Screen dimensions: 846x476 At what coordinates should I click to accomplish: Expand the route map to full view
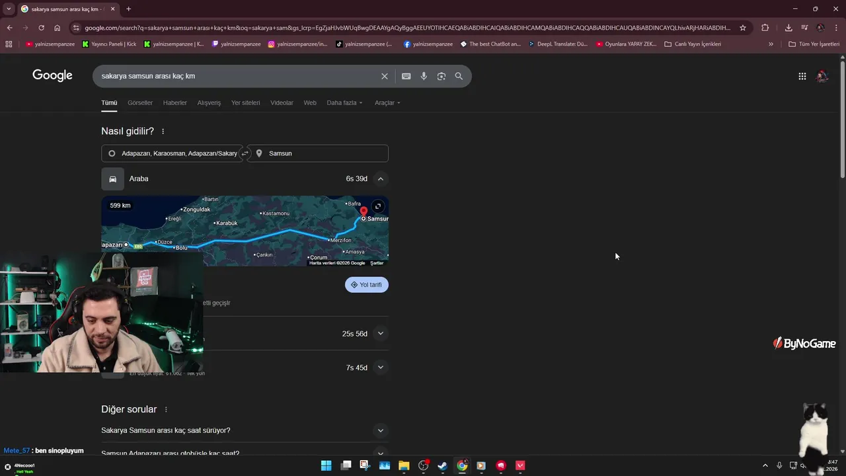coord(377,206)
